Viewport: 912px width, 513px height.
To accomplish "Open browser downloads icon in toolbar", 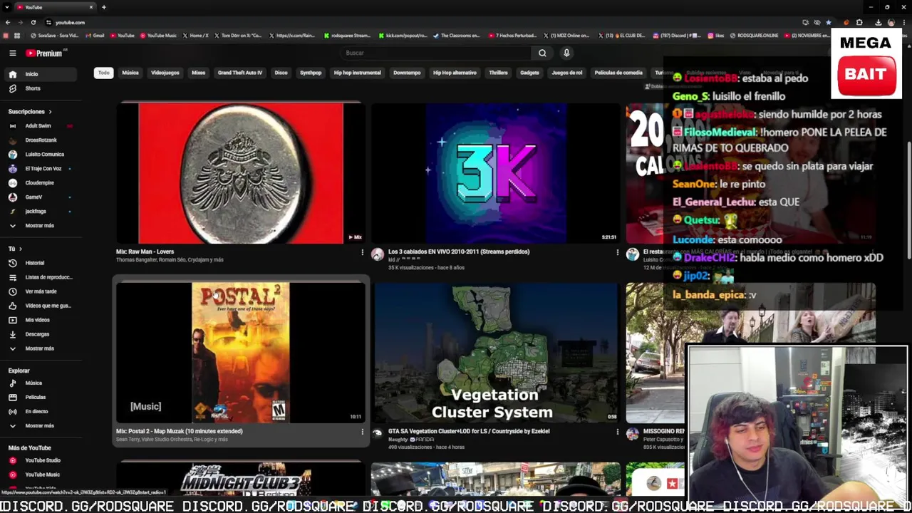I will (878, 22).
